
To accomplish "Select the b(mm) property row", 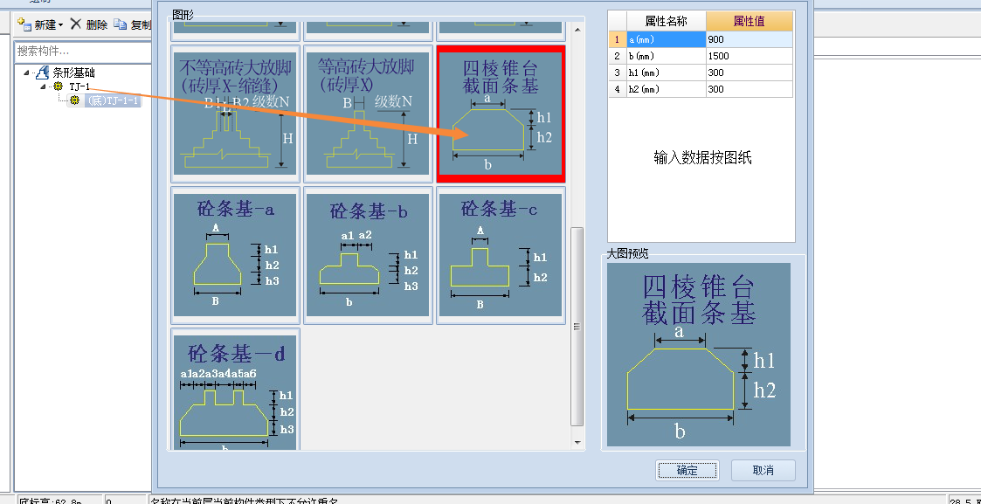I will coord(667,56).
